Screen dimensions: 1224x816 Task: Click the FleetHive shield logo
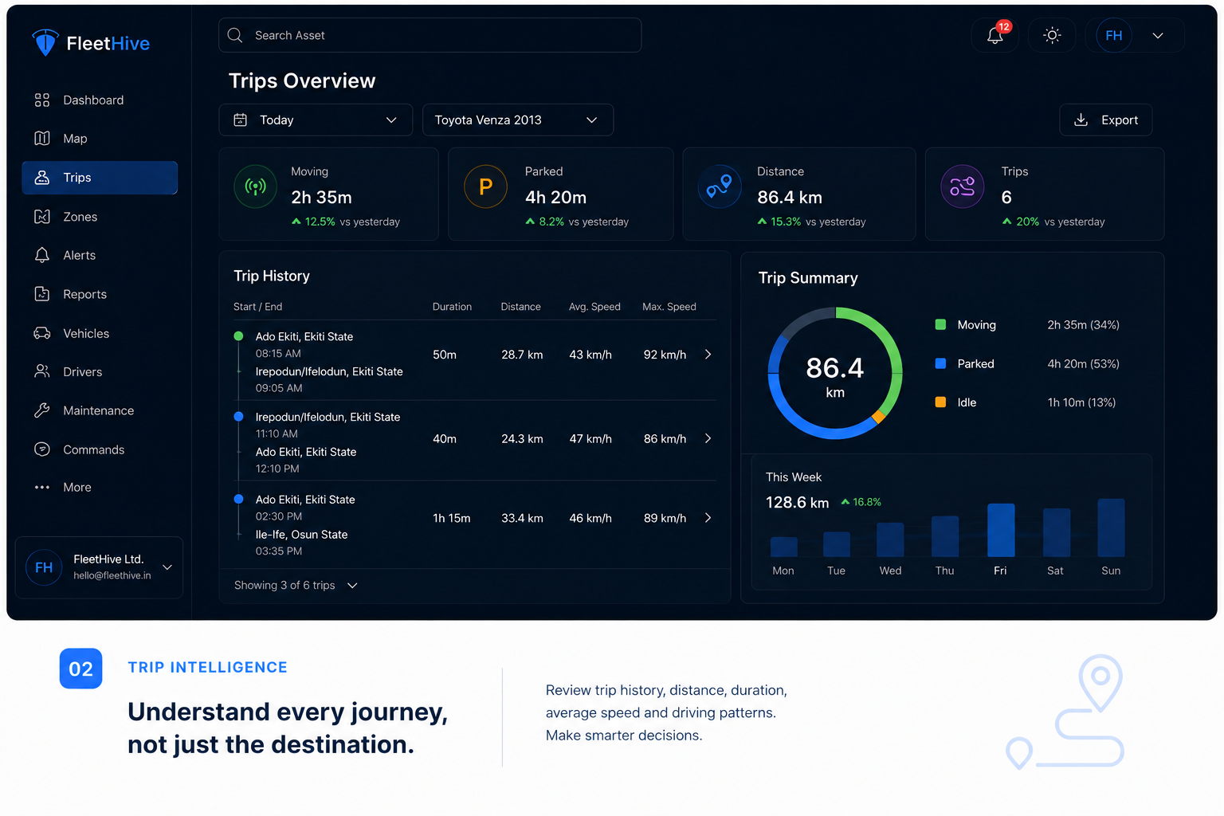[45, 43]
